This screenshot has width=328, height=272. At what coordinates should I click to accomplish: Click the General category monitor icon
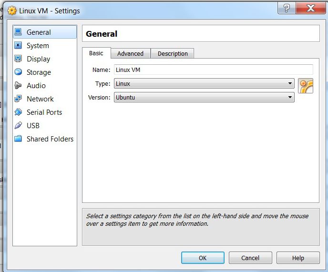point(18,32)
